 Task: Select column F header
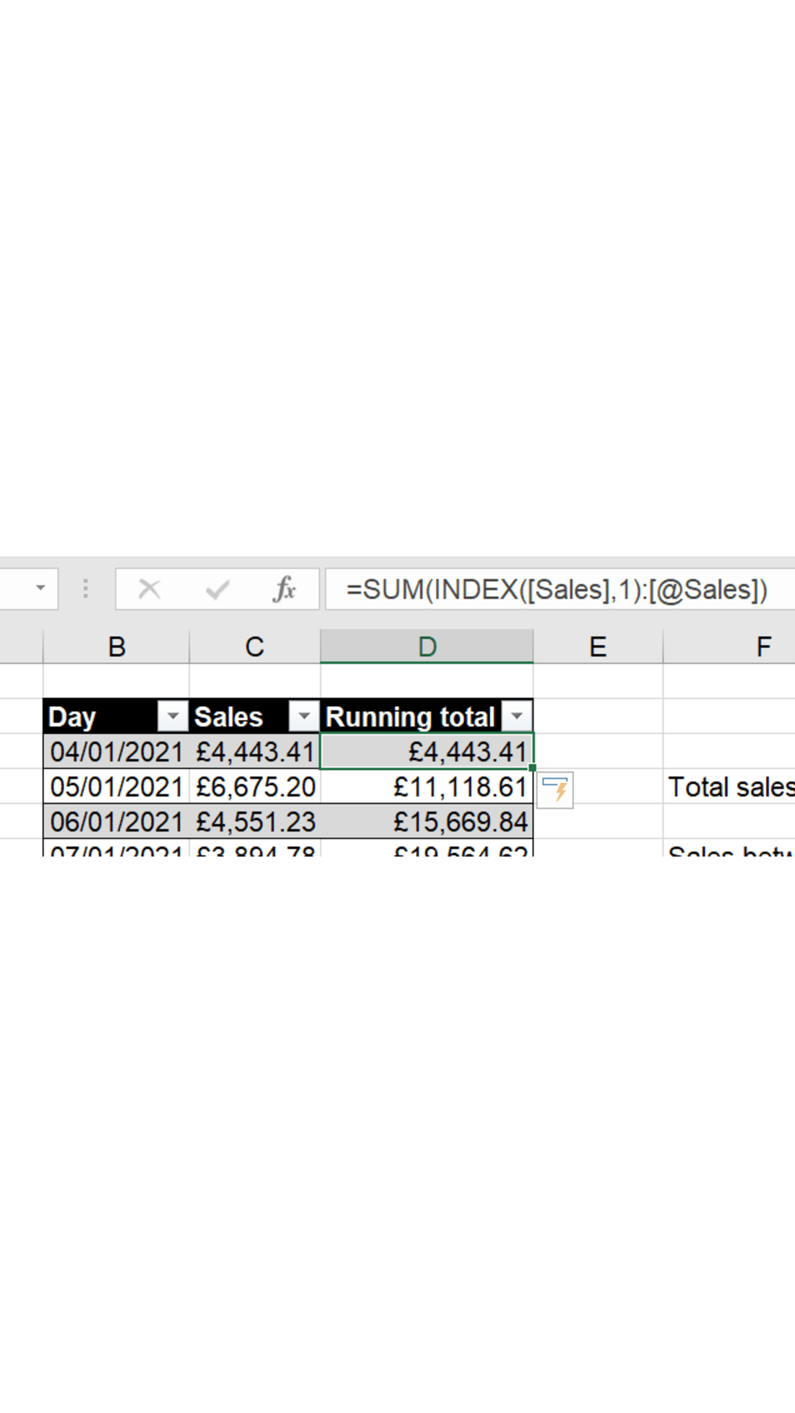tap(763, 647)
